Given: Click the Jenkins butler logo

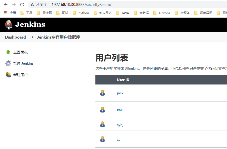Looking at the screenshot, I should (x=8, y=25).
